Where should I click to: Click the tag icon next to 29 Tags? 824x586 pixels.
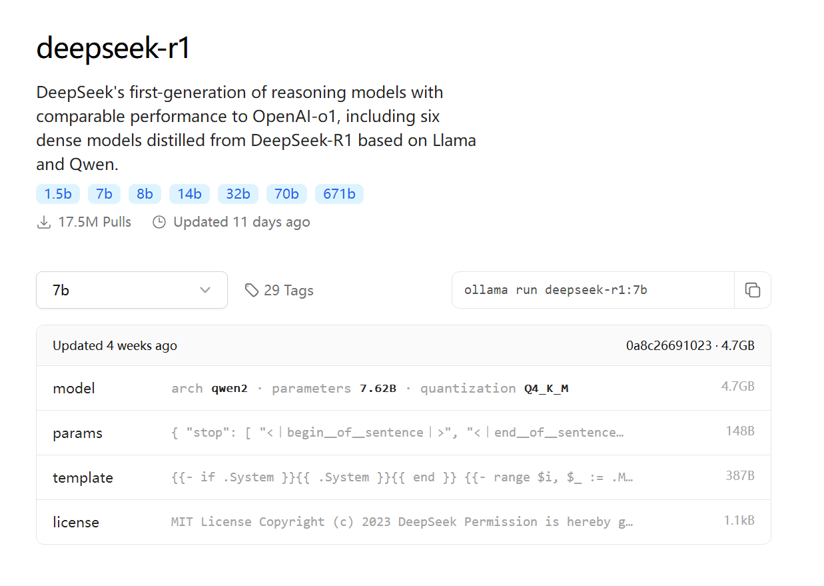(x=252, y=290)
